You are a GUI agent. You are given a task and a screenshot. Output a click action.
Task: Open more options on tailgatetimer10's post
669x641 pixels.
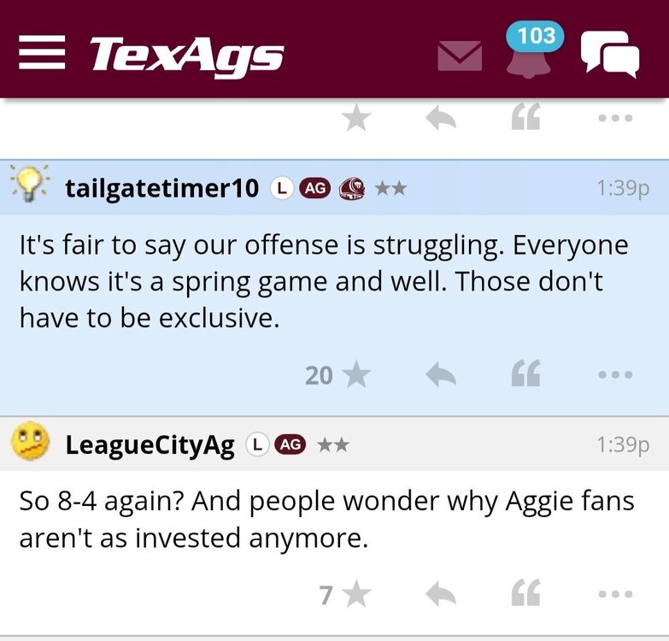pyautogui.click(x=615, y=374)
